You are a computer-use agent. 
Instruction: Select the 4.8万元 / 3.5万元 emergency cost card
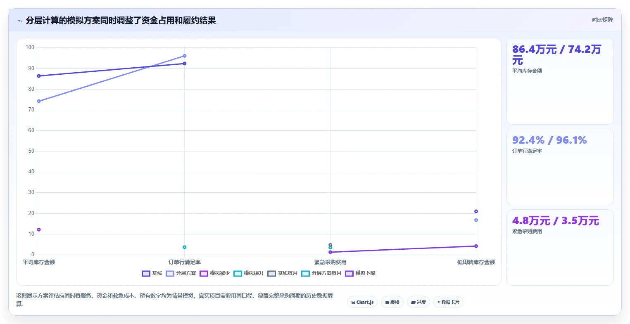point(560,247)
